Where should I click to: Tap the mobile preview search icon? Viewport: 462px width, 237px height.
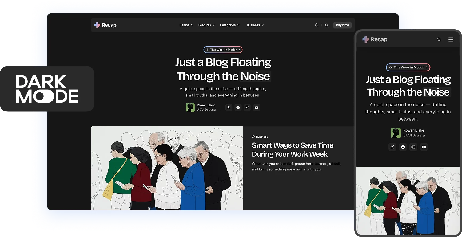coord(439,40)
